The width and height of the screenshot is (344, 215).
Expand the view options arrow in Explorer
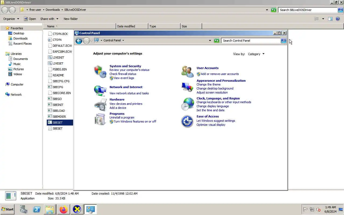323,19
